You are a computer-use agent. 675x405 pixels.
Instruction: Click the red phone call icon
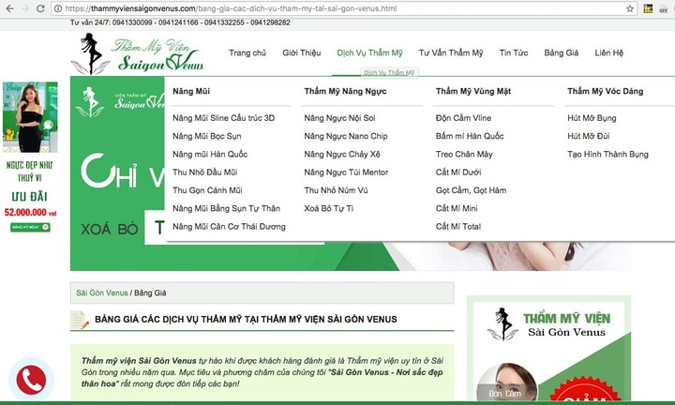(x=30, y=381)
